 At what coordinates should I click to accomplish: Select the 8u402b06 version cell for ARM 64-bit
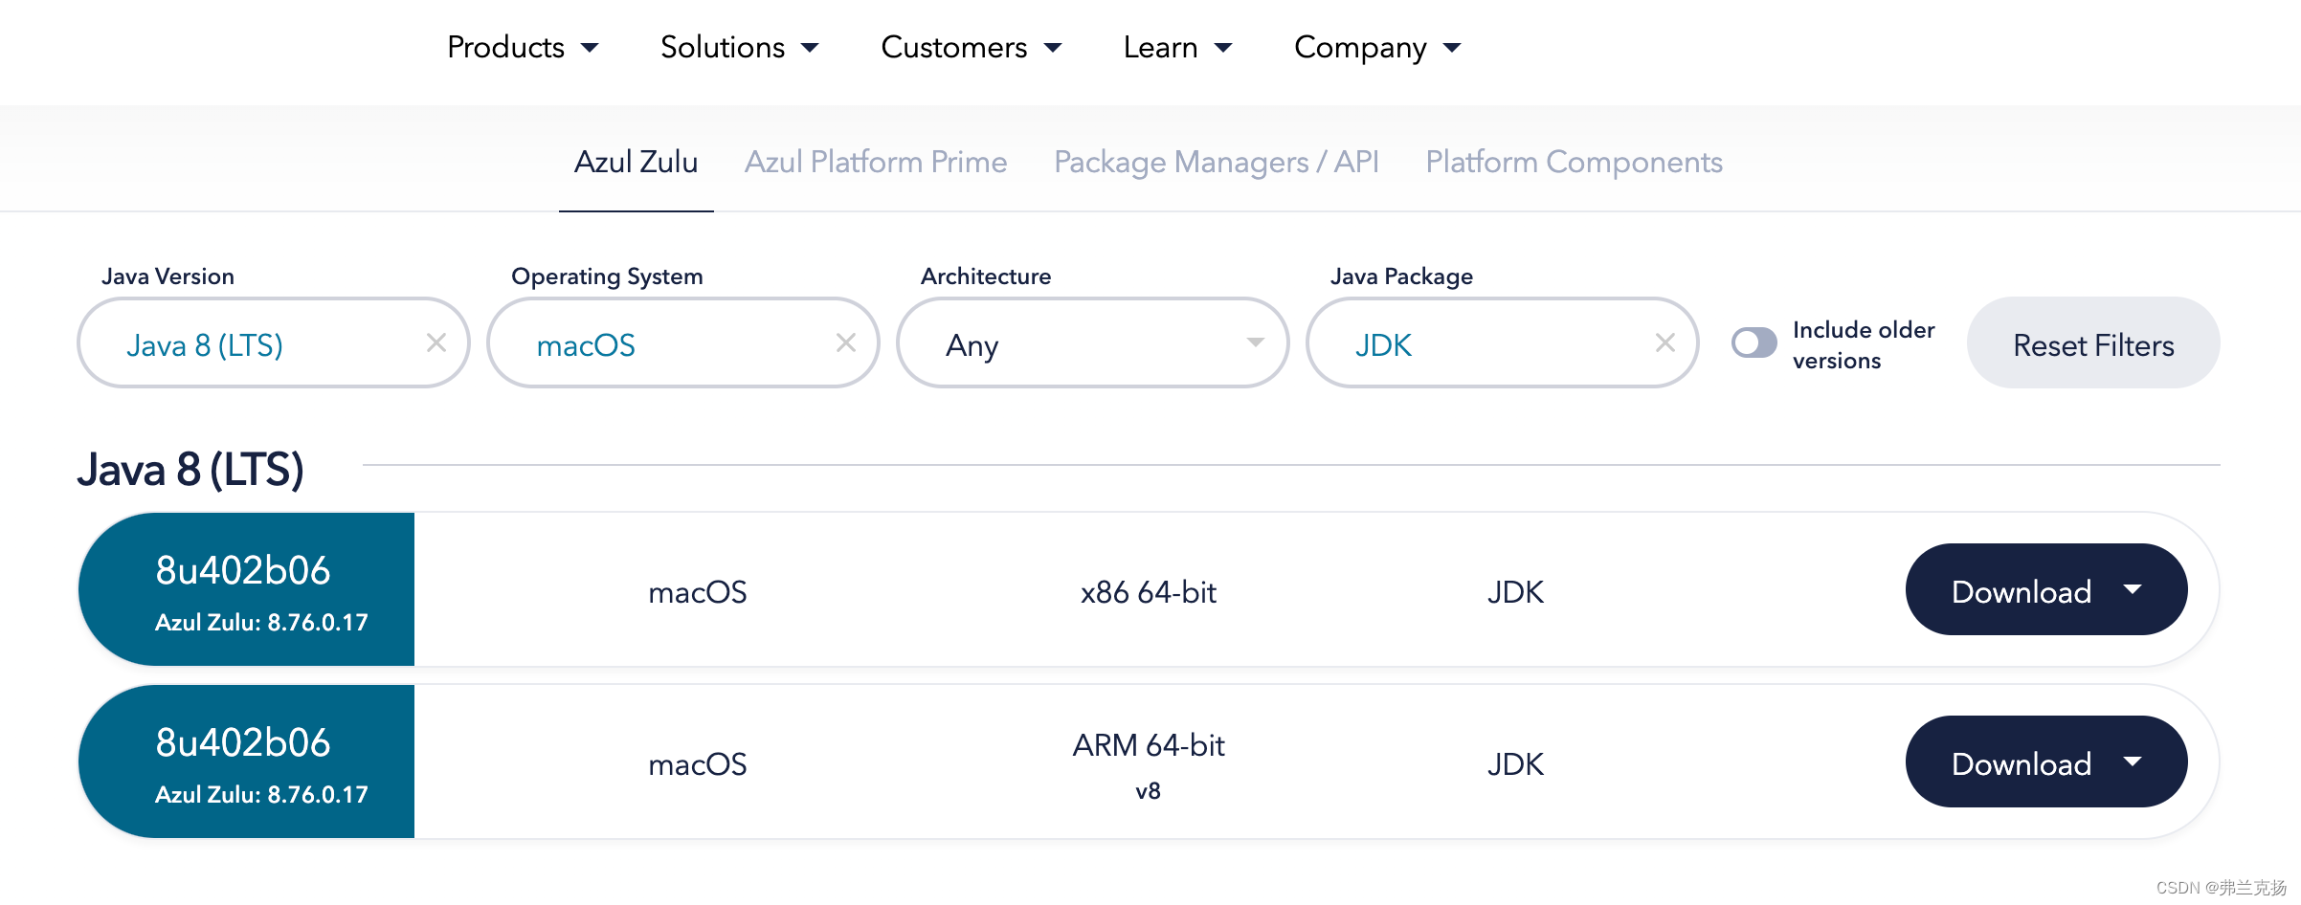point(247,762)
